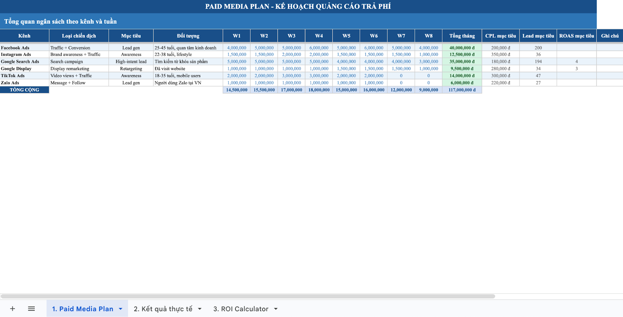Click the TỔNG CỘNG total row label
This screenshot has height=317, width=623.
(24, 90)
